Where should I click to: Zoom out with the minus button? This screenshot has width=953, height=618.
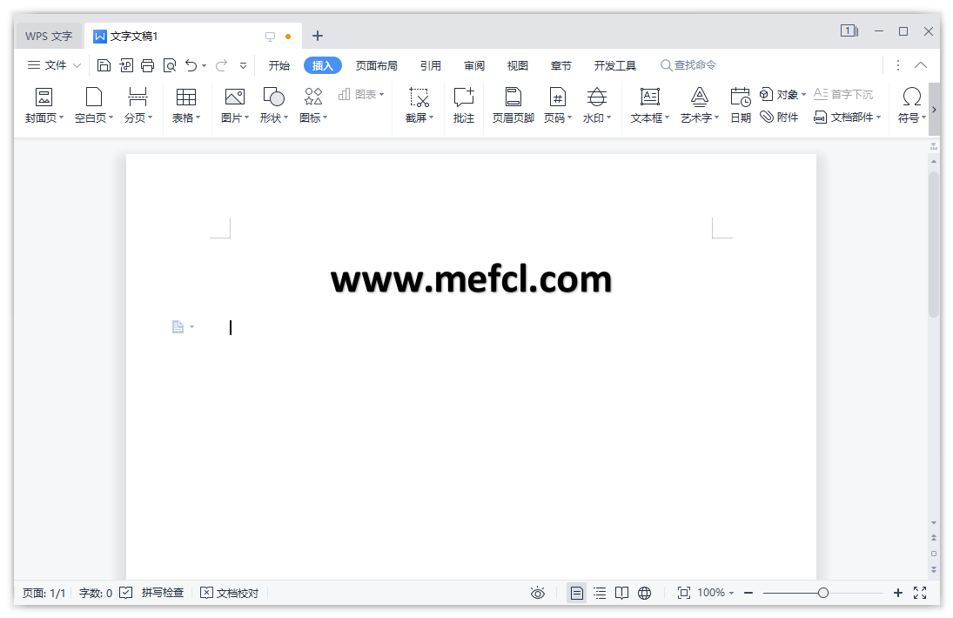coord(748,593)
